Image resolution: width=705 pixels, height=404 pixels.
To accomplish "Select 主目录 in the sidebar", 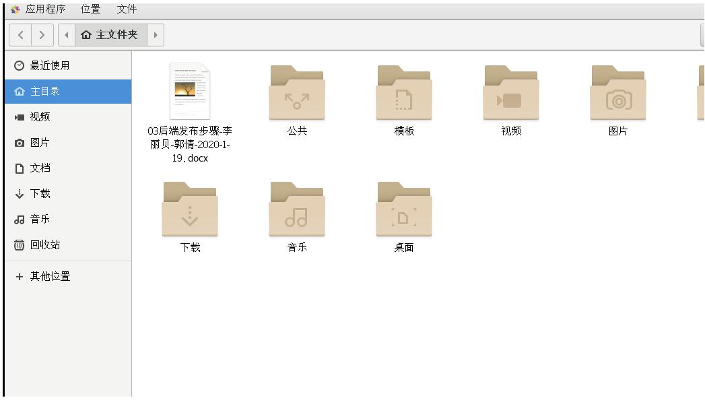I will click(x=68, y=91).
